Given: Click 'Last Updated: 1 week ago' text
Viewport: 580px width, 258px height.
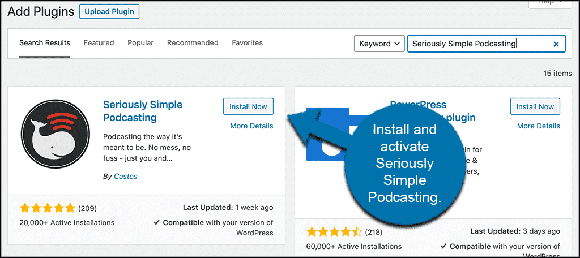Looking at the screenshot, I should (228, 207).
